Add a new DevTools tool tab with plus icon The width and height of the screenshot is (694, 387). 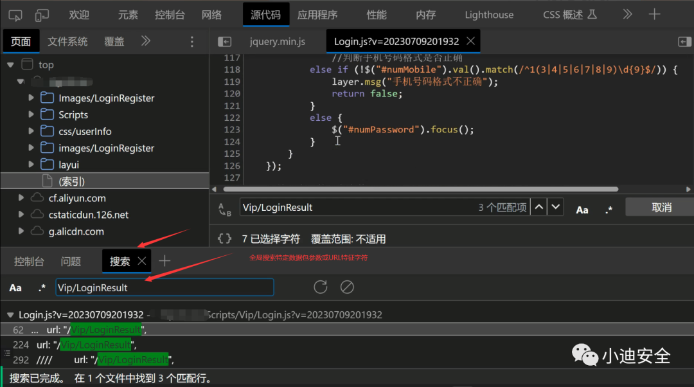click(x=655, y=15)
